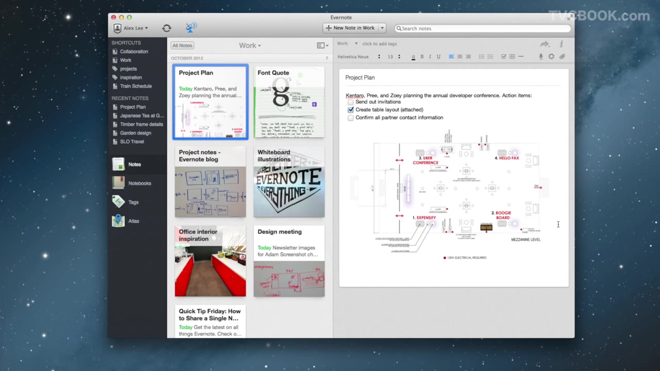
Task: Align text right
Action: pos(468,57)
